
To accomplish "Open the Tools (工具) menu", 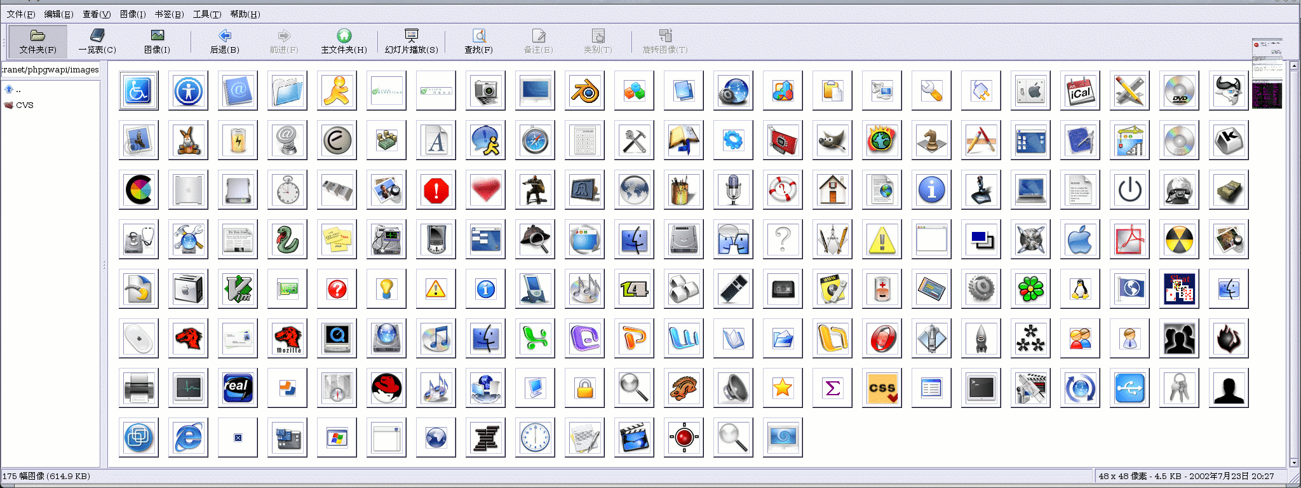I will tap(207, 14).
